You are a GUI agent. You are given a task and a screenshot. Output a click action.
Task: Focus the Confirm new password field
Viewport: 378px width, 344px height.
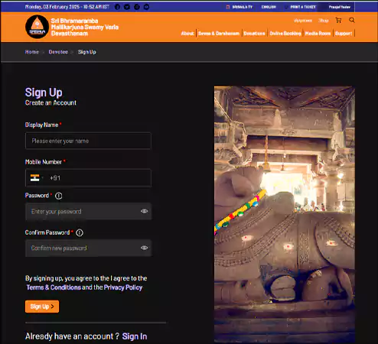(88, 248)
